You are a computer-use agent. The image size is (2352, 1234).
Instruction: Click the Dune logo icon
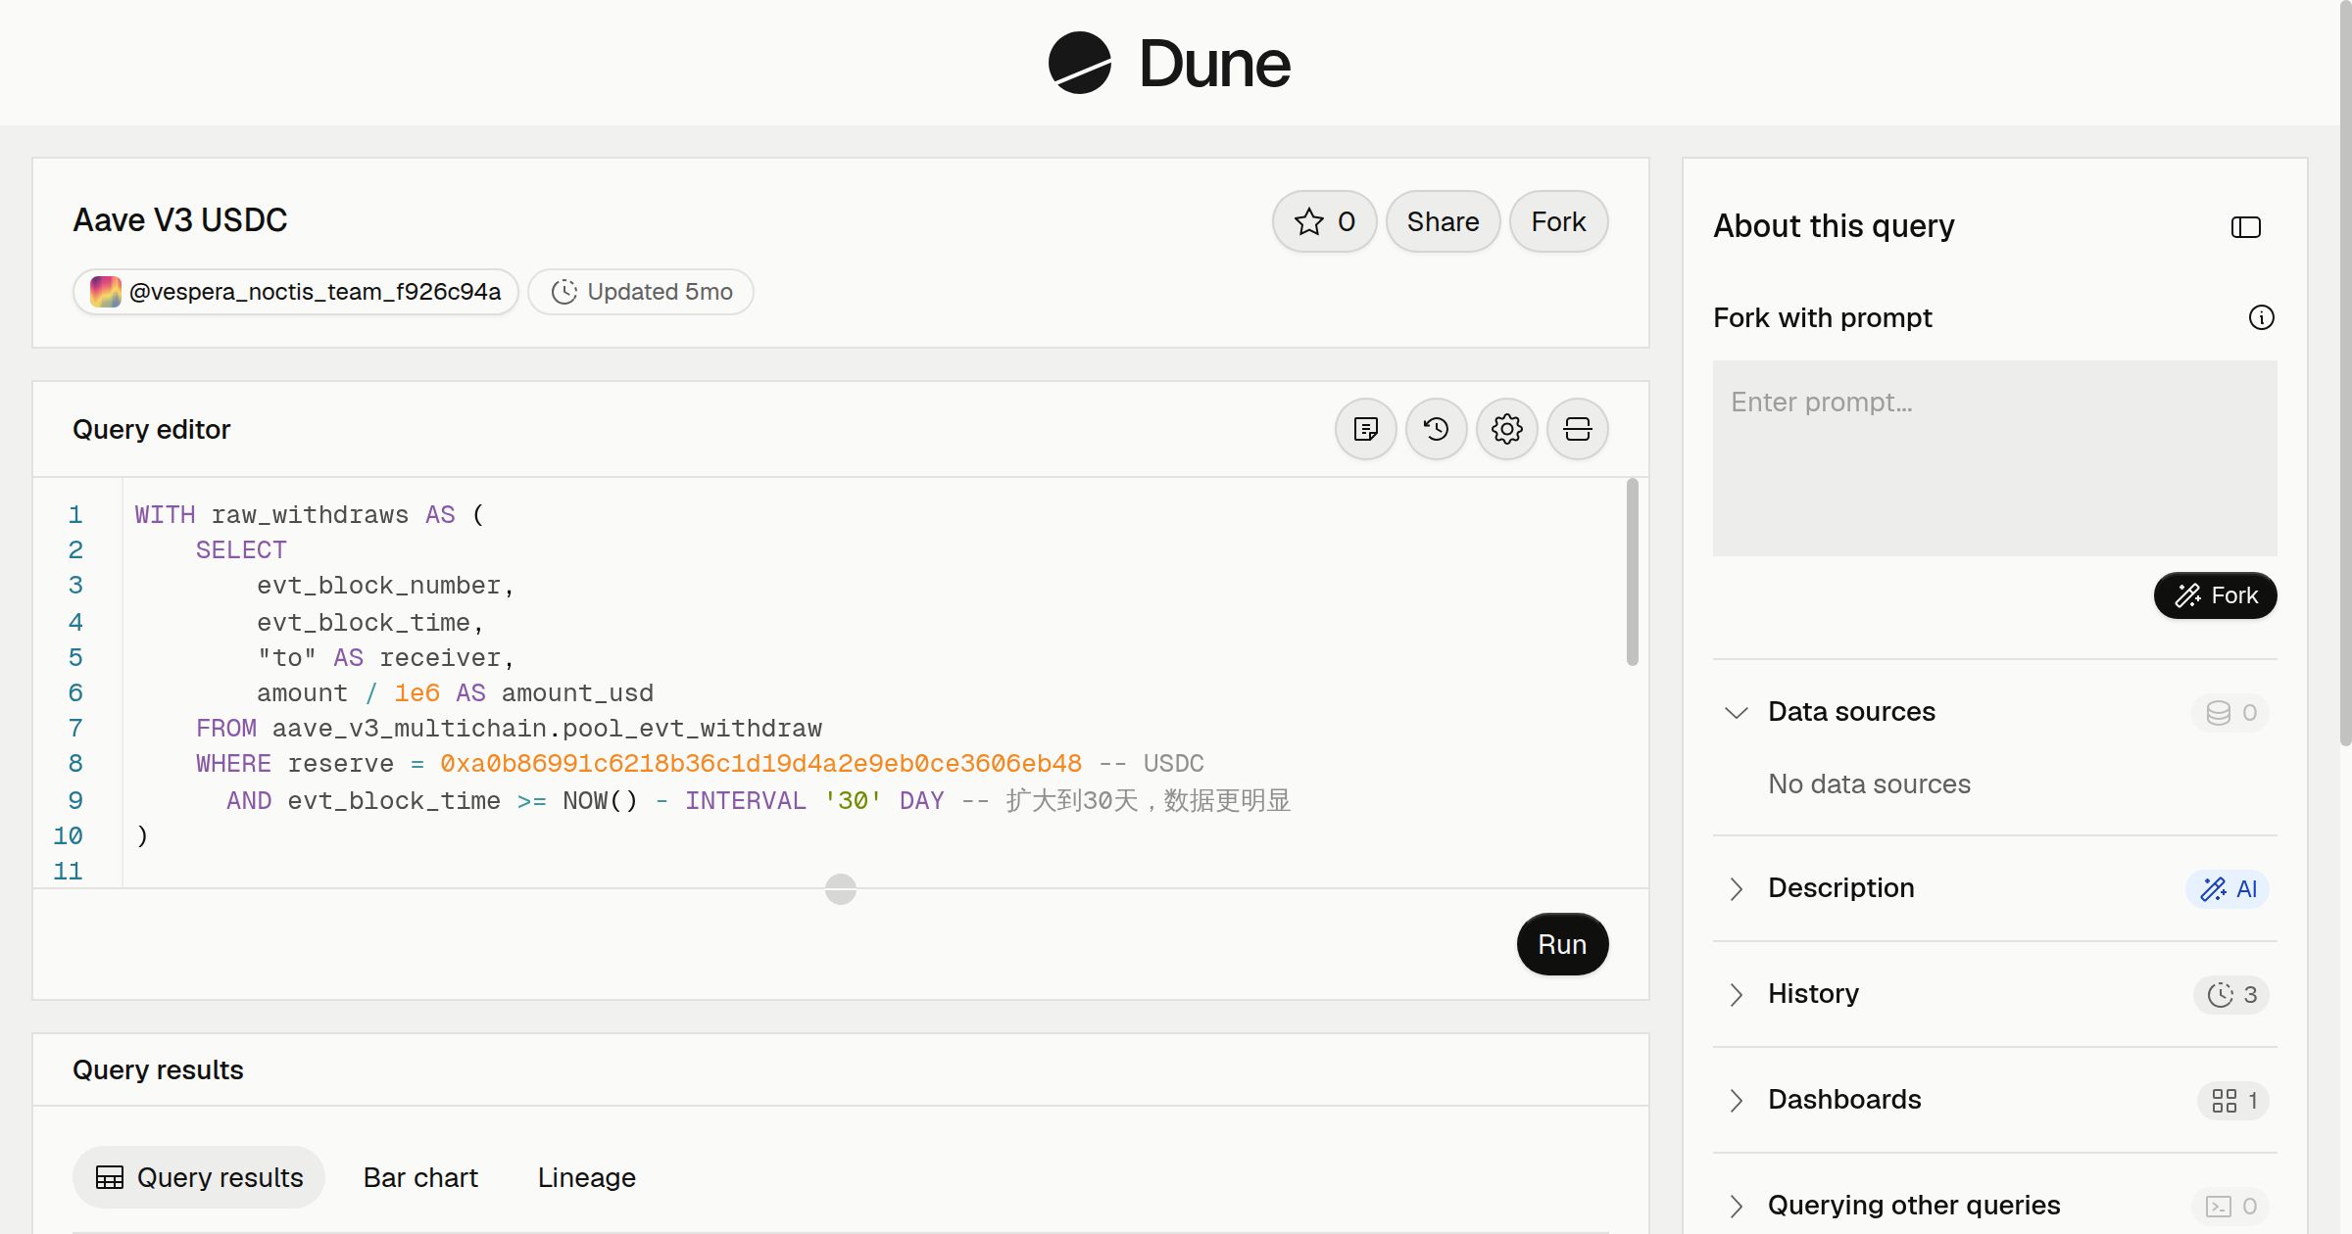(x=1079, y=63)
